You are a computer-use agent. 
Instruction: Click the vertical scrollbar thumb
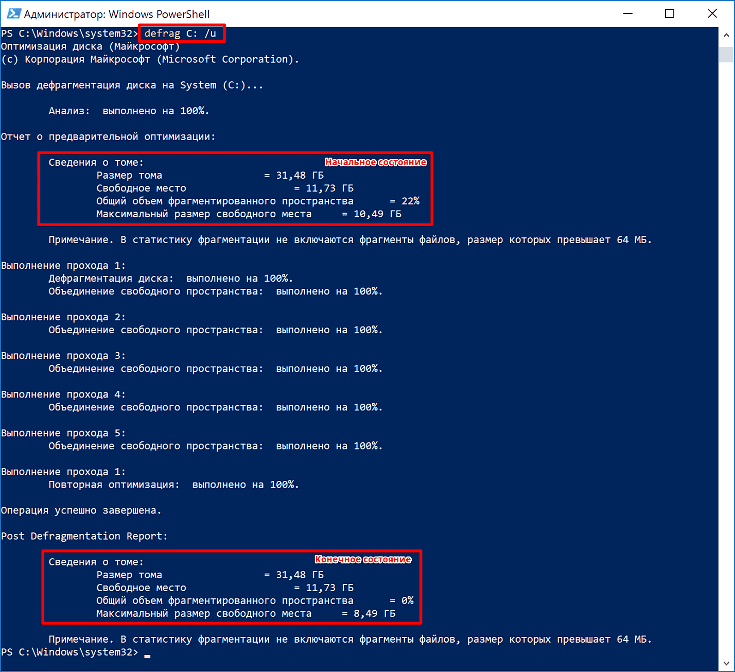pos(726,54)
